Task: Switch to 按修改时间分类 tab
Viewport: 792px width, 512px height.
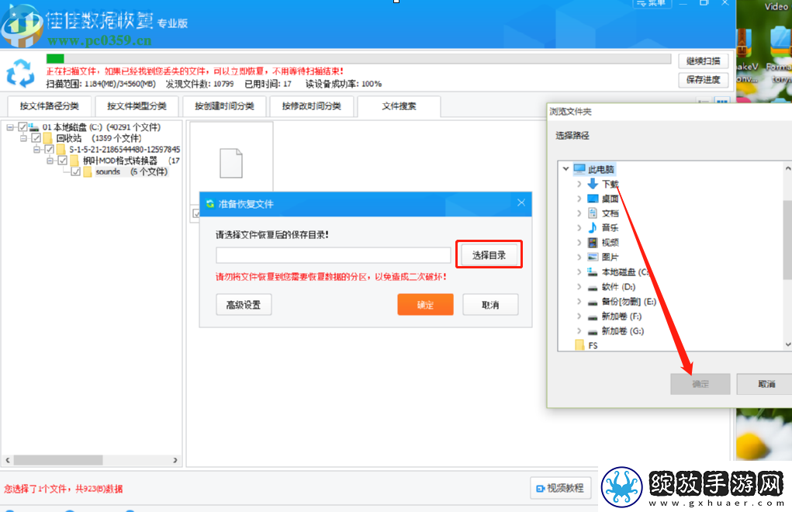Action: click(x=312, y=106)
